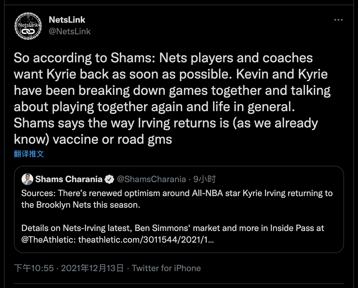Screen dimensions: 358x288
Task: Open the NetsLink display name profile link
Action: (67, 20)
